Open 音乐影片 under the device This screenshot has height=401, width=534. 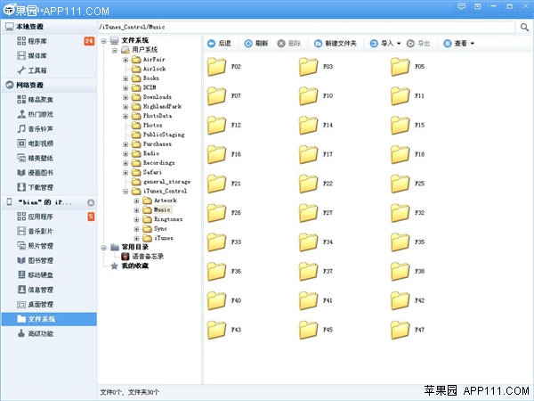point(49,231)
